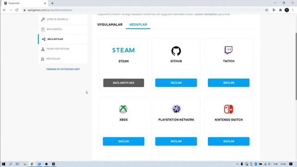Click the PlayStation Network logo
The height and width of the screenshot is (167, 297).
[176, 109]
